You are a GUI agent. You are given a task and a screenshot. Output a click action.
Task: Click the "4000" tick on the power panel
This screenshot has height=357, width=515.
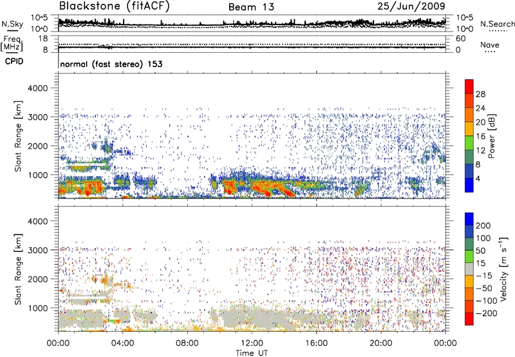click(x=38, y=88)
